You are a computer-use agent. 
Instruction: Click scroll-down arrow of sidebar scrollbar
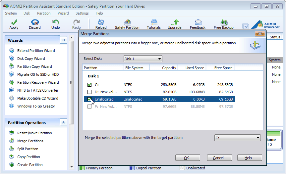pyautogui.click(x=72, y=167)
